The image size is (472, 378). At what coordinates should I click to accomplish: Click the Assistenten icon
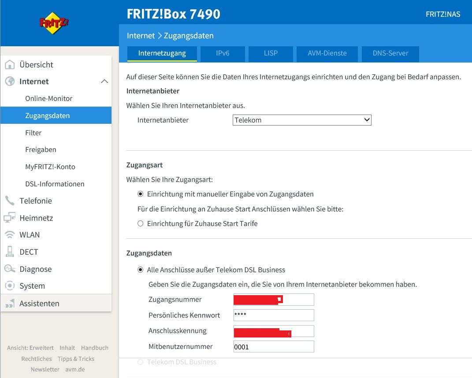pos(10,304)
